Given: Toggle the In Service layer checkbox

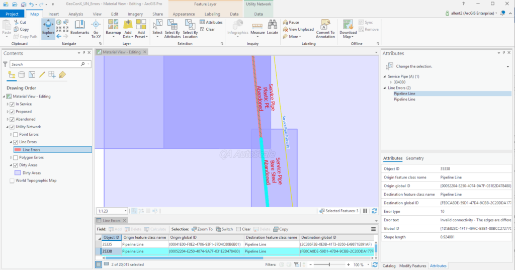Looking at the screenshot, I should click(x=12, y=104).
